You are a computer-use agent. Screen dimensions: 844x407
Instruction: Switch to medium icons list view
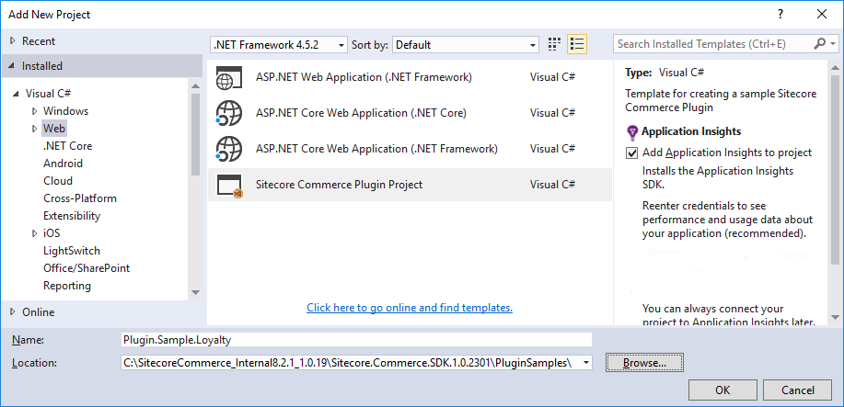577,45
